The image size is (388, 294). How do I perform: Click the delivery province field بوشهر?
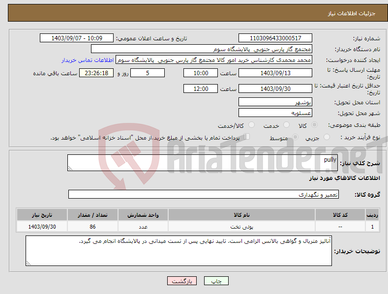click(275, 102)
